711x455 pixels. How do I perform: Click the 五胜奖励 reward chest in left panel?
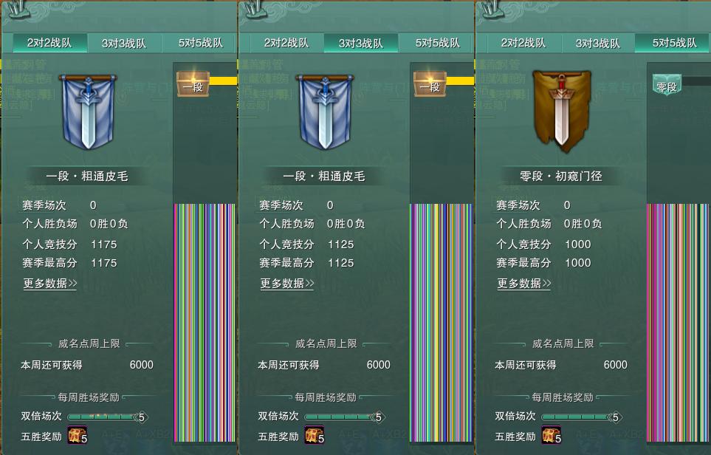[x=77, y=434]
